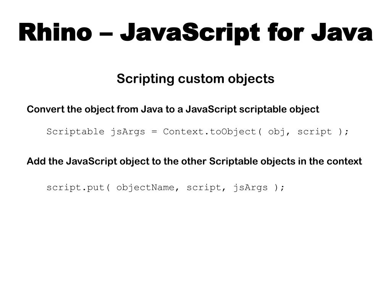This screenshot has height=293, width=391.
Task: Click the word 'for' in the title
Action: [x=286, y=32]
